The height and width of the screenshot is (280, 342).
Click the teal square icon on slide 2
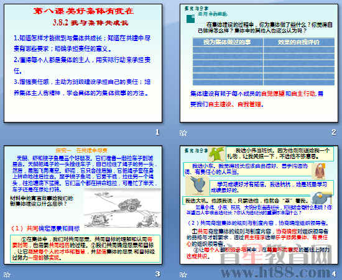point(190,19)
